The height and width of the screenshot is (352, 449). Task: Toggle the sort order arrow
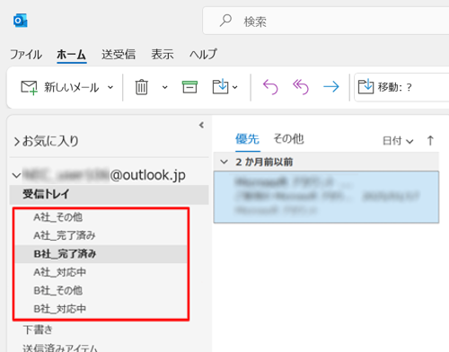(430, 140)
